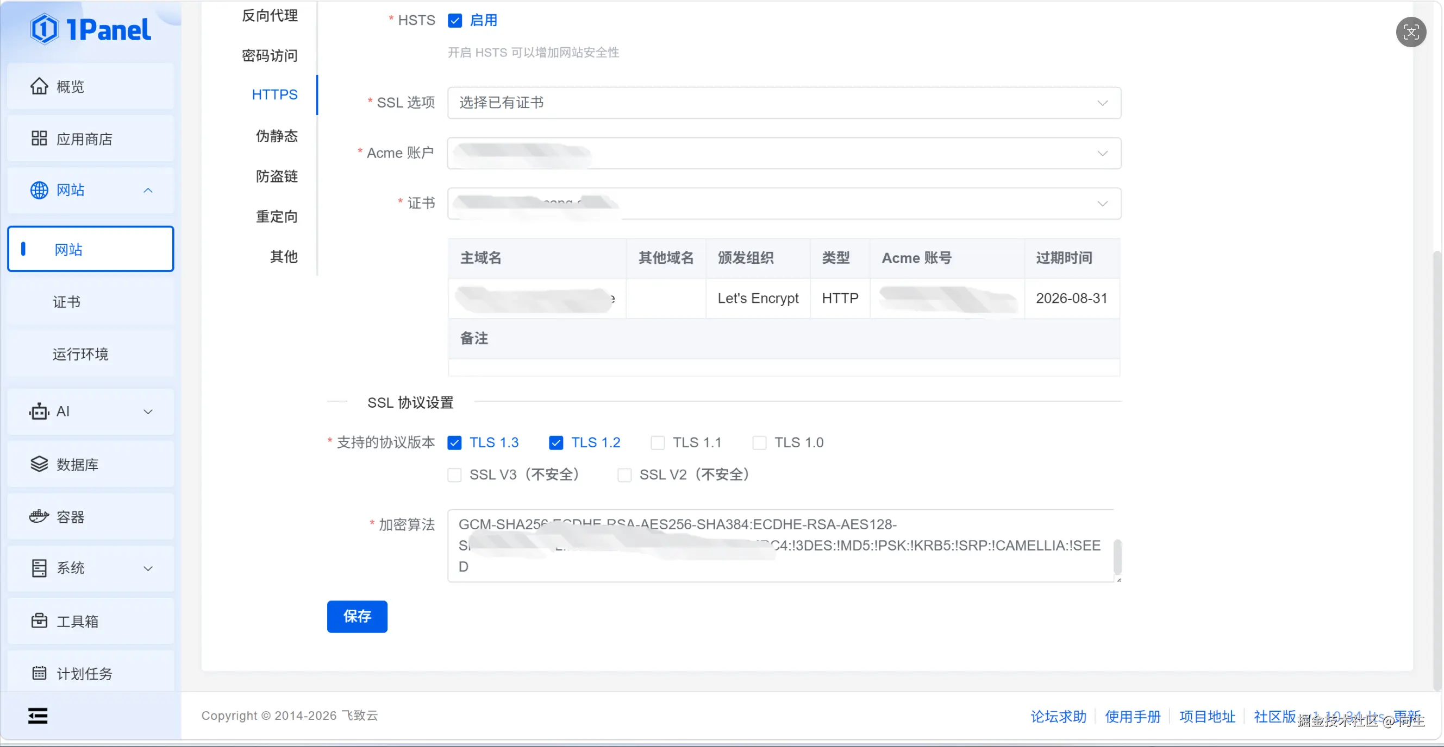Open the 证书 sidebar submenu item
The height and width of the screenshot is (747, 1444).
point(91,302)
